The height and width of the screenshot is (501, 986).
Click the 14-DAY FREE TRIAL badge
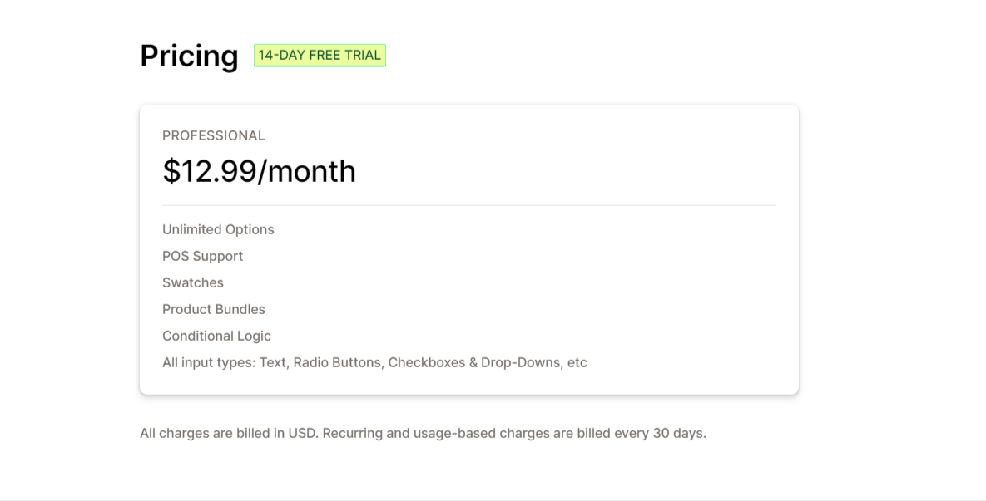(320, 55)
